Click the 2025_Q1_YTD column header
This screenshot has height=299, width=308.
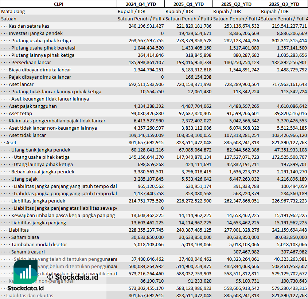[188, 4]
